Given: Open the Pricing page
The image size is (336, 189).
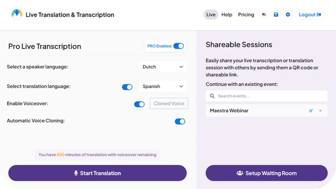Looking at the screenshot, I should tap(246, 15).
